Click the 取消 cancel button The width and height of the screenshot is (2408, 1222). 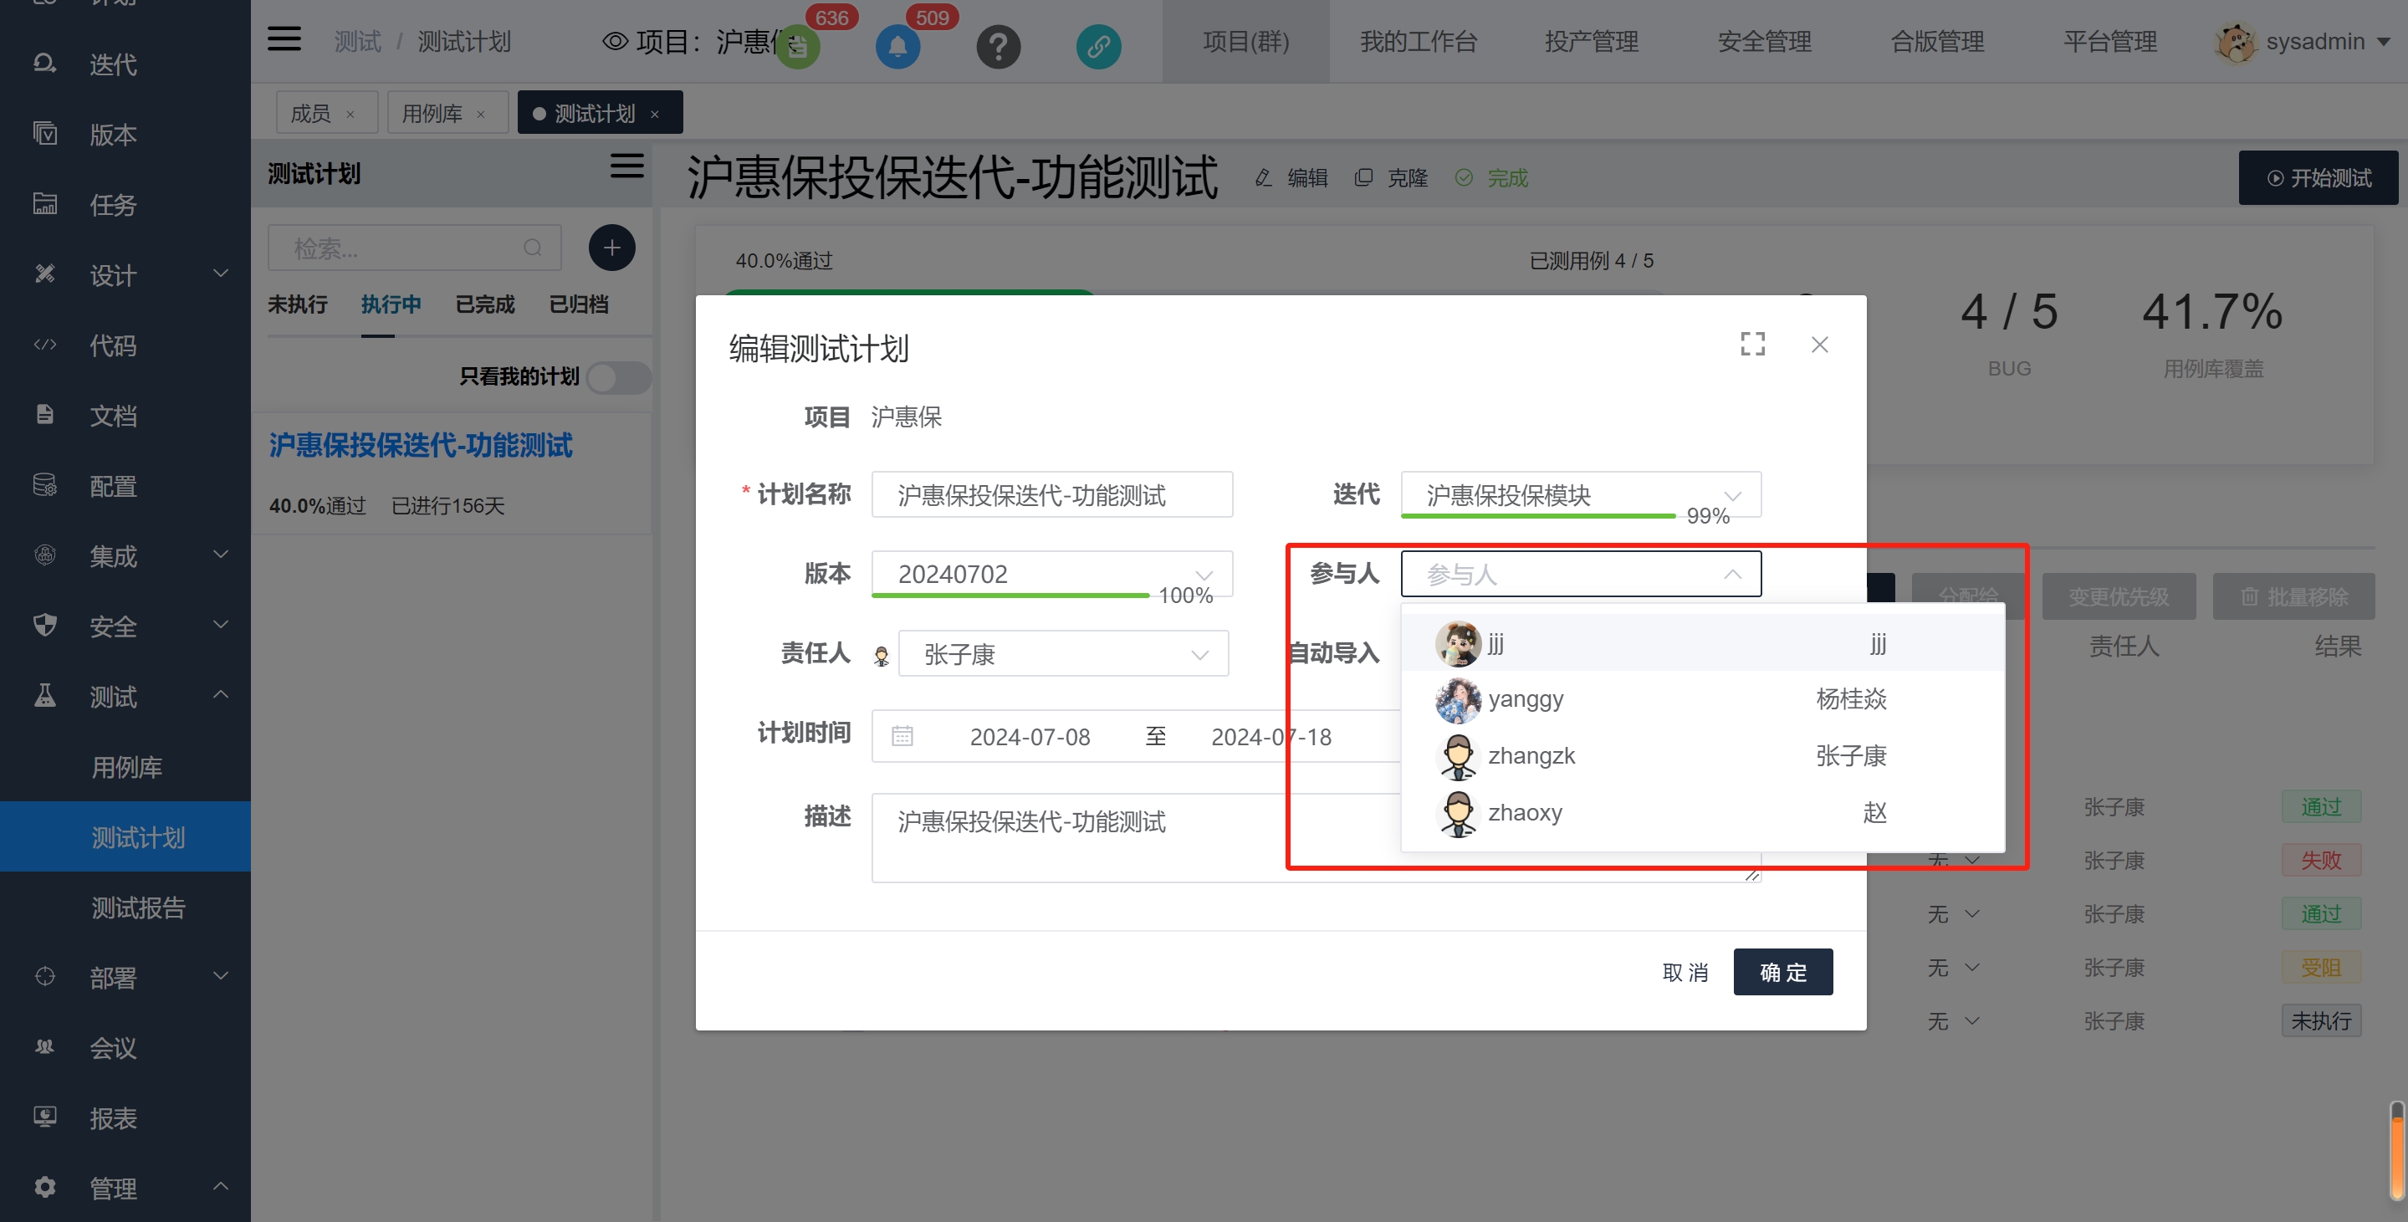coord(1685,971)
